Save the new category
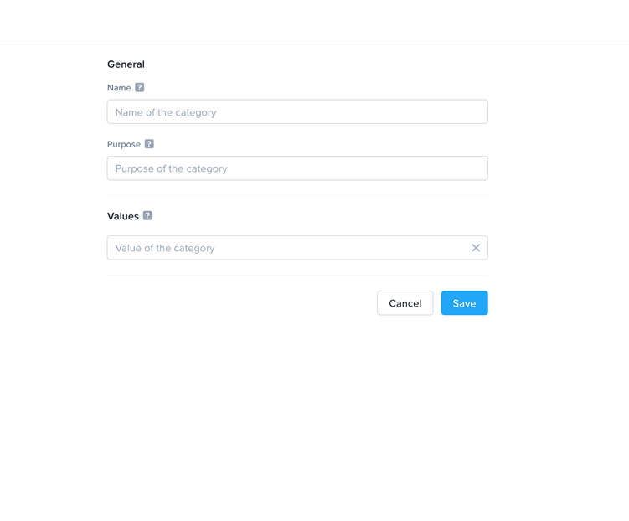The width and height of the screenshot is (629, 521). click(464, 303)
